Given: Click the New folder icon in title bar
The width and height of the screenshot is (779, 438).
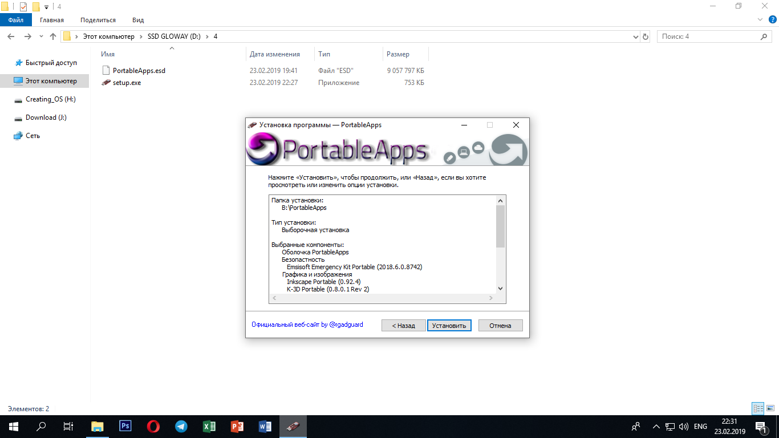Looking at the screenshot, I should click(x=36, y=7).
